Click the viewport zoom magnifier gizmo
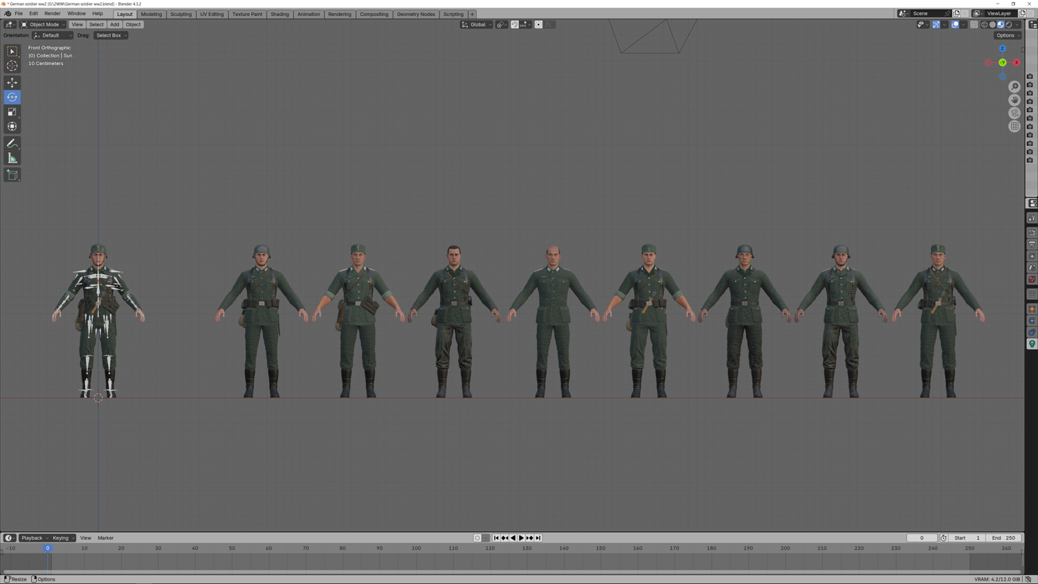 pyautogui.click(x=1014, y=86)
